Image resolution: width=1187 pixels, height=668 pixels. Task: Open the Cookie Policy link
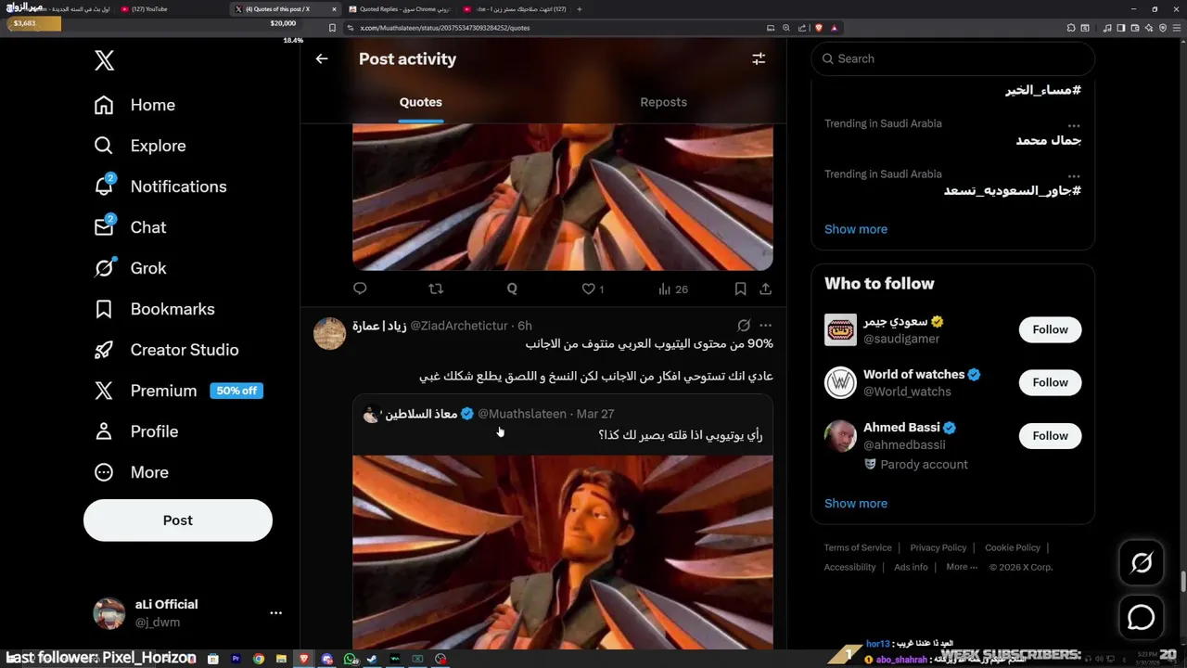point(1013,547)
